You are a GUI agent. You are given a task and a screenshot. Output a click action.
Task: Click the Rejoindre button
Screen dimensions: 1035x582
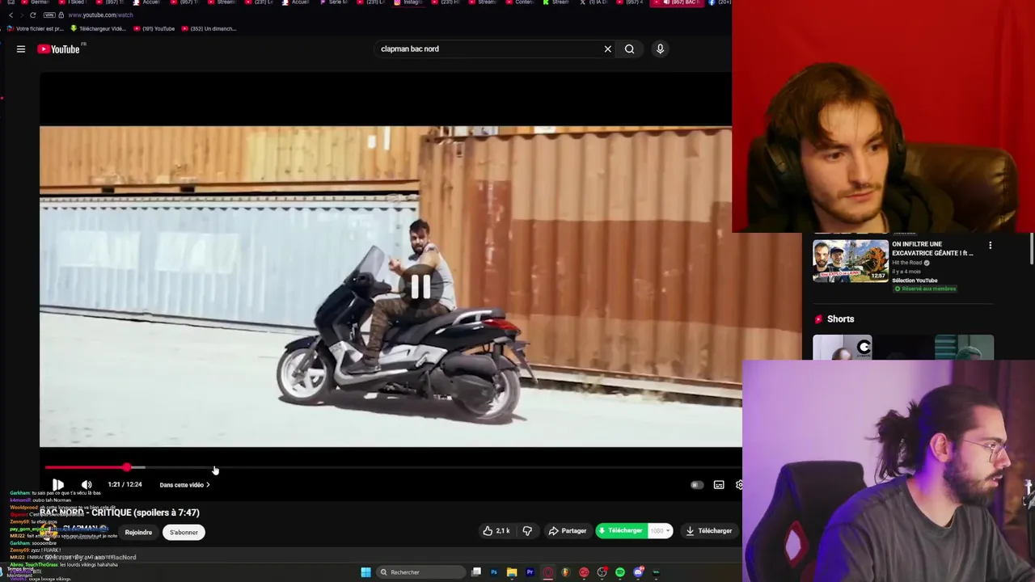coord(138,533)
